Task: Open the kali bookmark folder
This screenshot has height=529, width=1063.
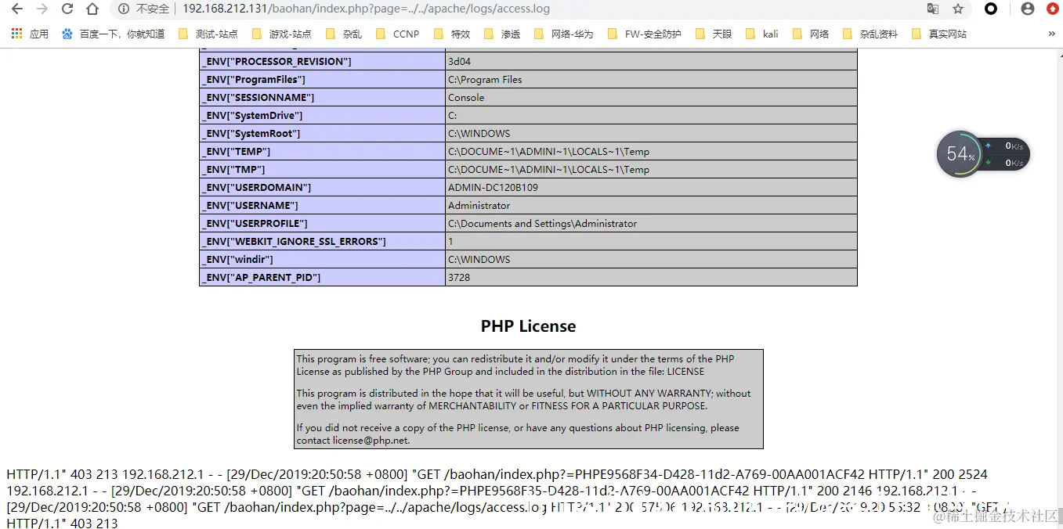Action: 761,34
